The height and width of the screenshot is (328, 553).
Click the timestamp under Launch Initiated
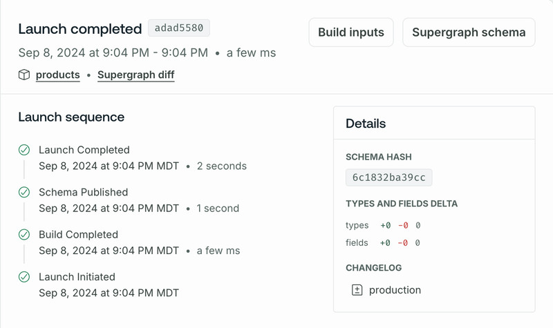109,293
